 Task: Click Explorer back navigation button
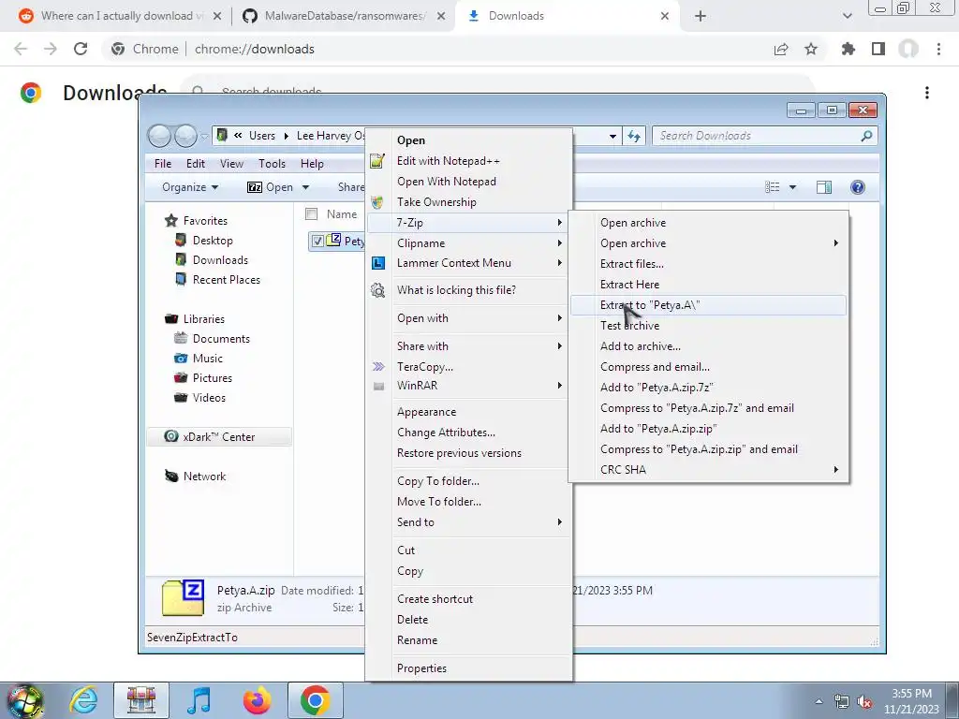pyautogui.click(x=159, y=136)
